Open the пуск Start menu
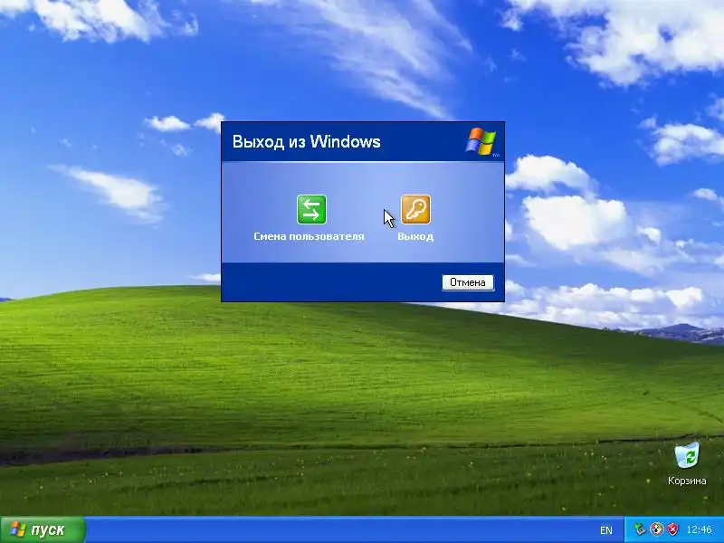 point(43,529)
